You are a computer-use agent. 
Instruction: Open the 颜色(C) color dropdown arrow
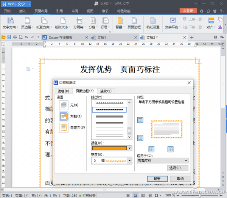tap(130, 148)
